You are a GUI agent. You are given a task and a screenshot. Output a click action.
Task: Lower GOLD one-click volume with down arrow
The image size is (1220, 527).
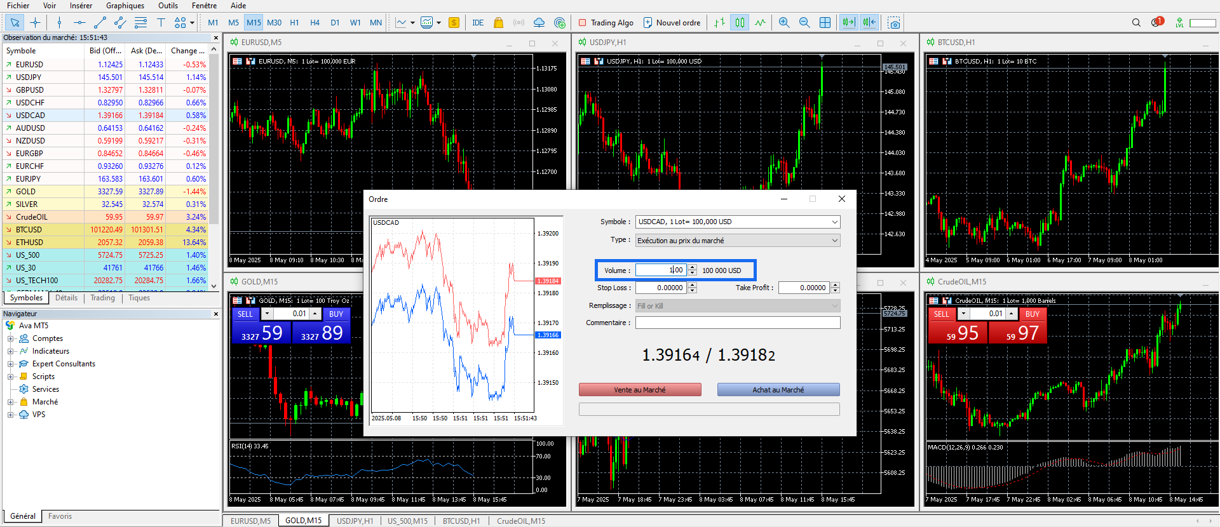[x=268, y=314]
